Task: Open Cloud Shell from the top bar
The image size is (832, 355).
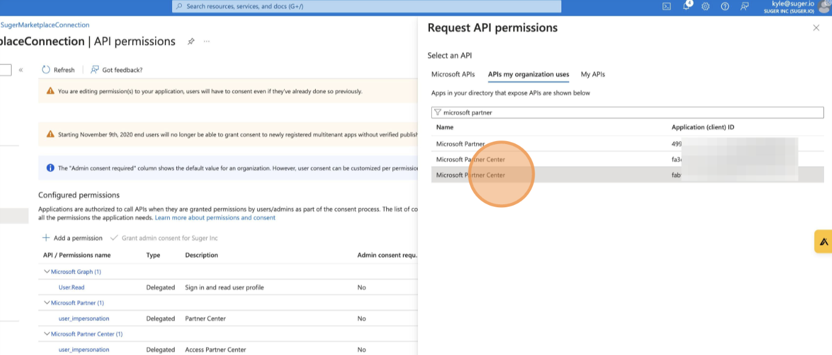Action: (667, 6)
